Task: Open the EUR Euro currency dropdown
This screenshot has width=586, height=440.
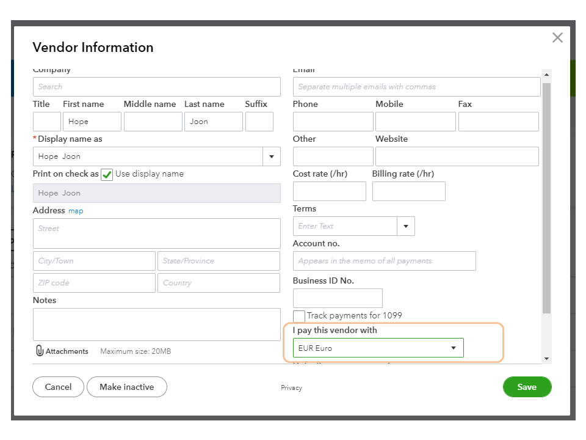Action: pos(378,348)
